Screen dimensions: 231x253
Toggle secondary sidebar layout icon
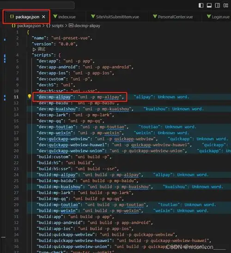218,6
